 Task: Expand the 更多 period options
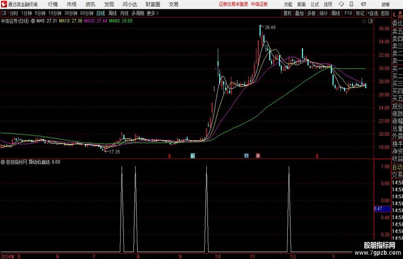coord(153,13)
